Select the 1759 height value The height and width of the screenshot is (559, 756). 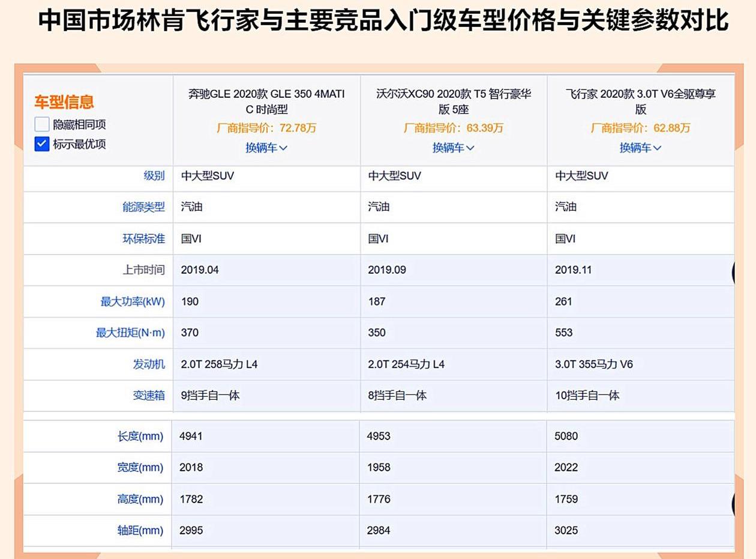(x=566, y=499)
